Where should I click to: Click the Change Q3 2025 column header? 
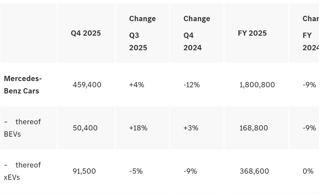(142, 33)
